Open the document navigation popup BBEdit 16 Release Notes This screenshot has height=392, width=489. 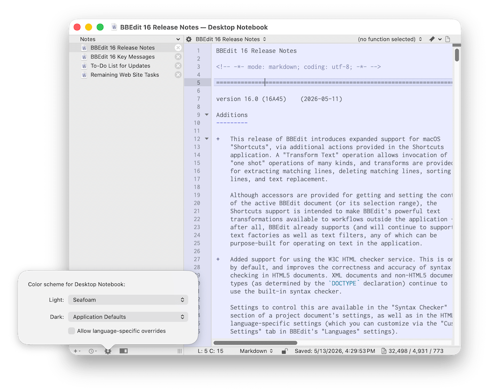(231, 39)
